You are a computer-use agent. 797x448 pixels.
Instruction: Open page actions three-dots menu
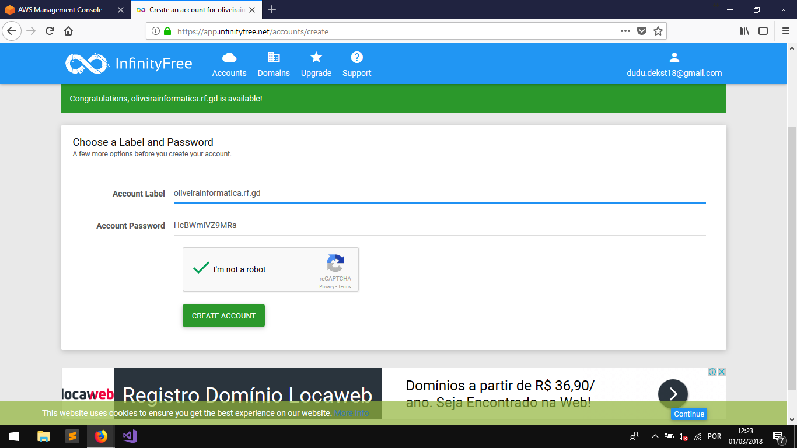click(x=625, y=32)
